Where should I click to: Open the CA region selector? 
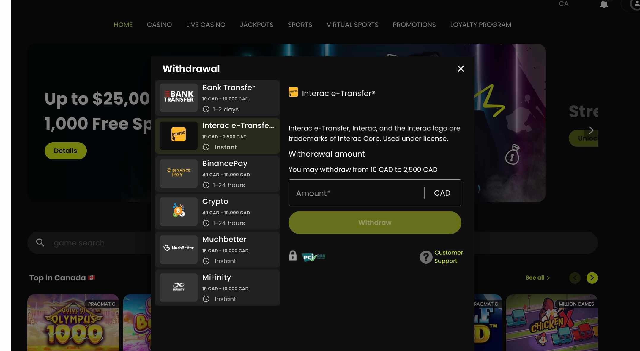(x=564, y=4)
